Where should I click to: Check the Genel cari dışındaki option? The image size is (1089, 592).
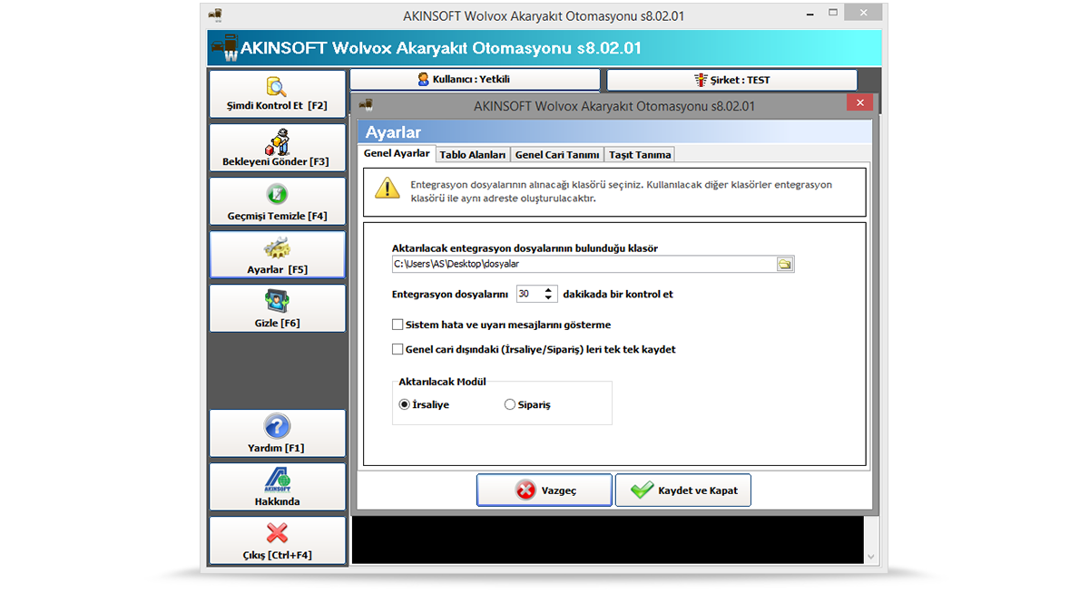pos(397,348)
